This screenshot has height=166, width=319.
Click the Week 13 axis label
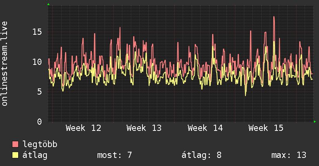coord(144,128)
